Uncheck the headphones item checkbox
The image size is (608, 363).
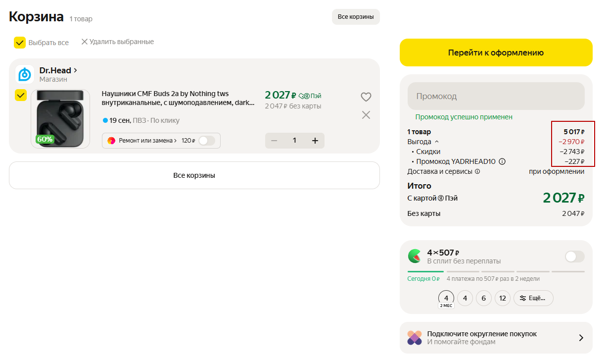21,95
